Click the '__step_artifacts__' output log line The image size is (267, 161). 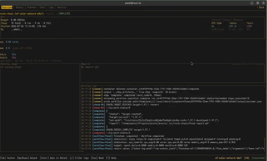pos(129,92)
